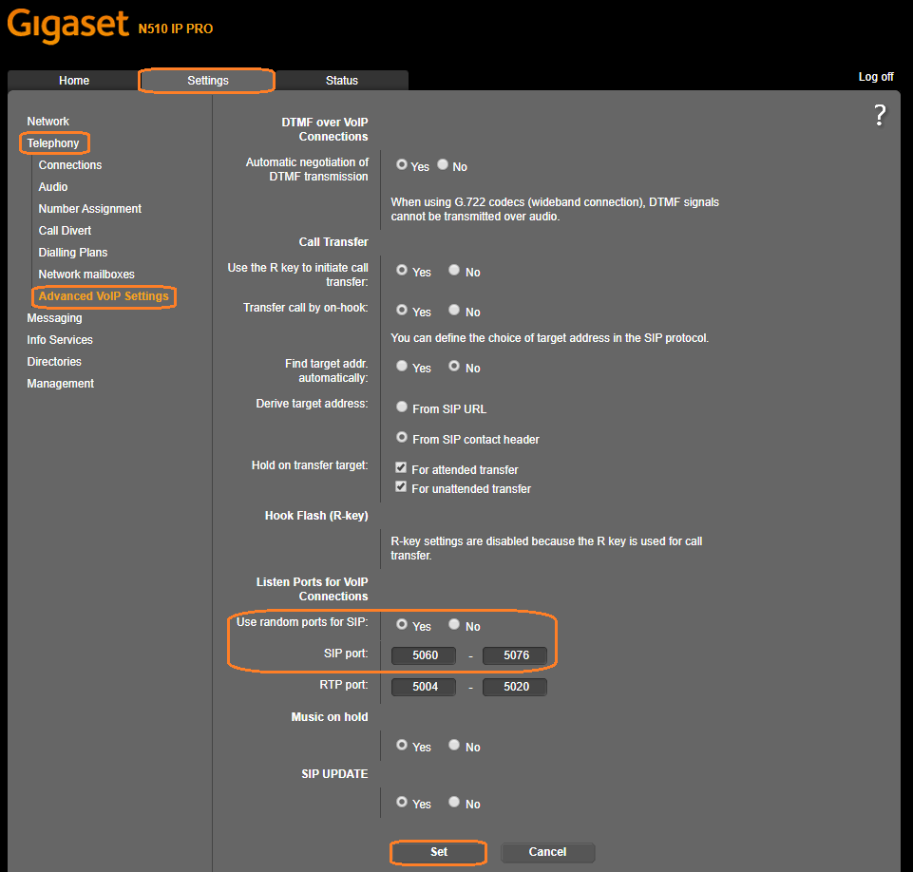Open Dialling Plans in sidebar

click(x=73, y=253)
